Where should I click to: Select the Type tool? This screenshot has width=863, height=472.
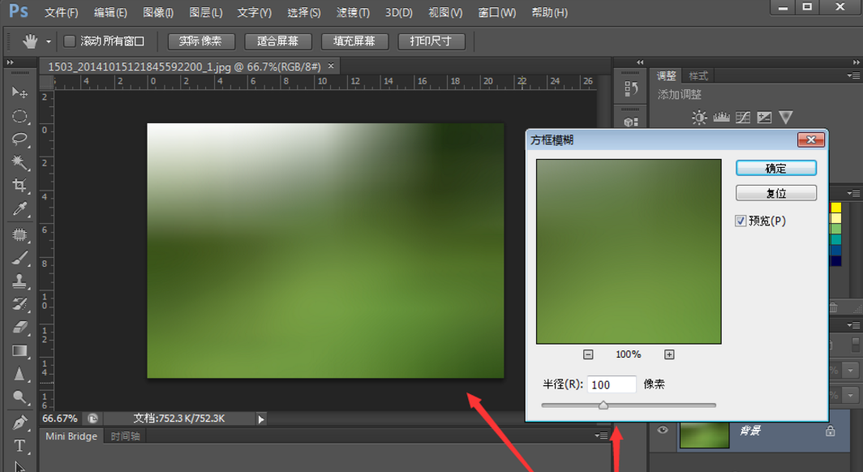click(19, 445)
